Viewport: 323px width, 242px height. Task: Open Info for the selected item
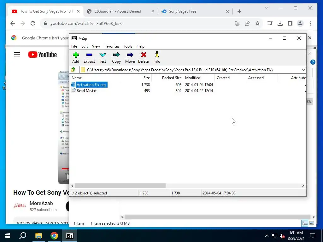click(157, 57)
